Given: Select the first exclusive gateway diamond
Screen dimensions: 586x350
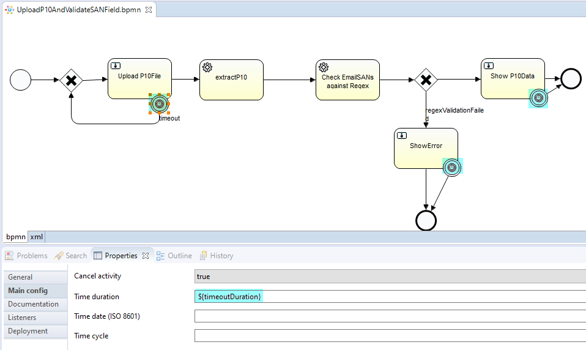Looking at the screenshot, I should 71,80.
